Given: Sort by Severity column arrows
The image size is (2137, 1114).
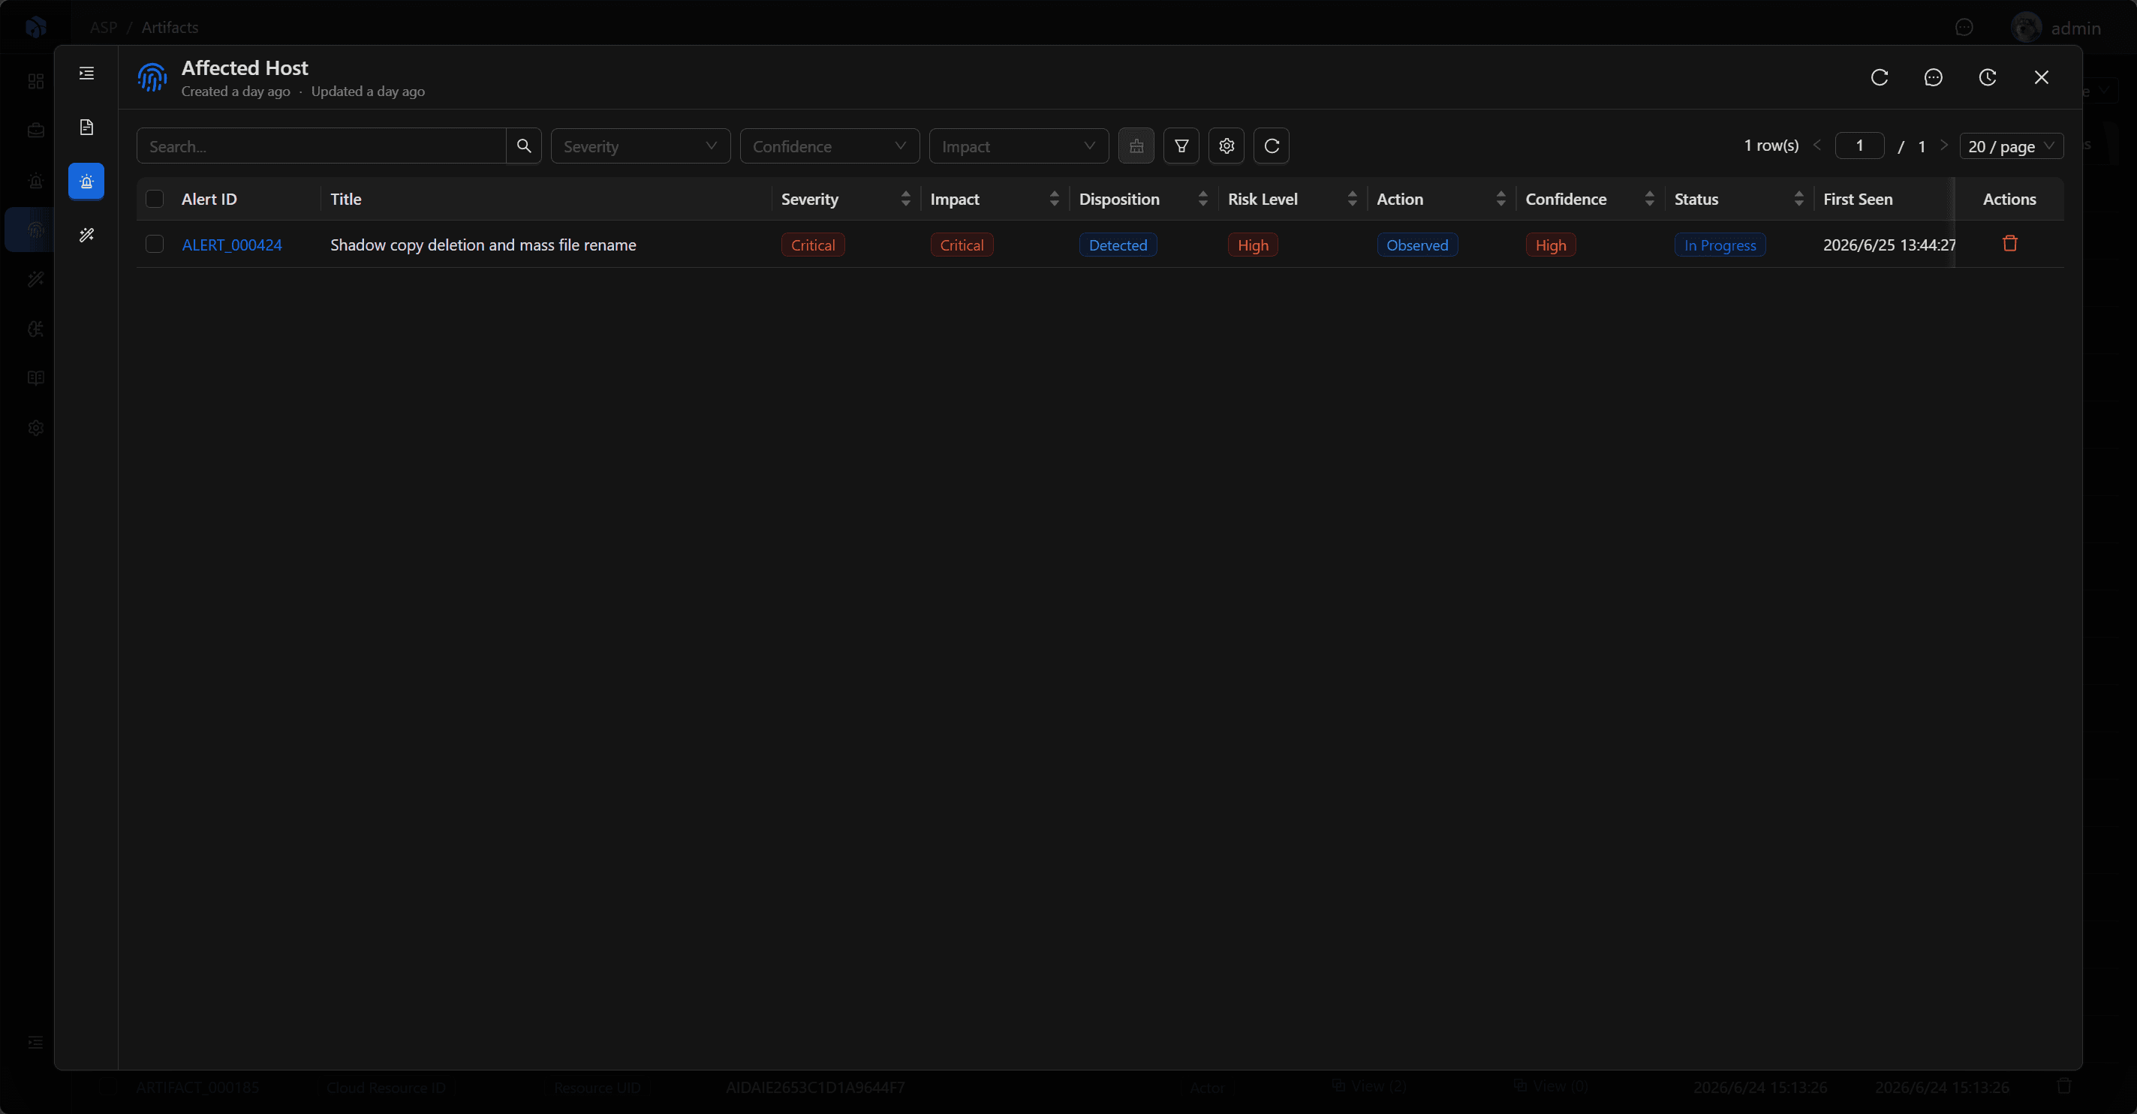Looking at the screenshot, I should point(906,199).
